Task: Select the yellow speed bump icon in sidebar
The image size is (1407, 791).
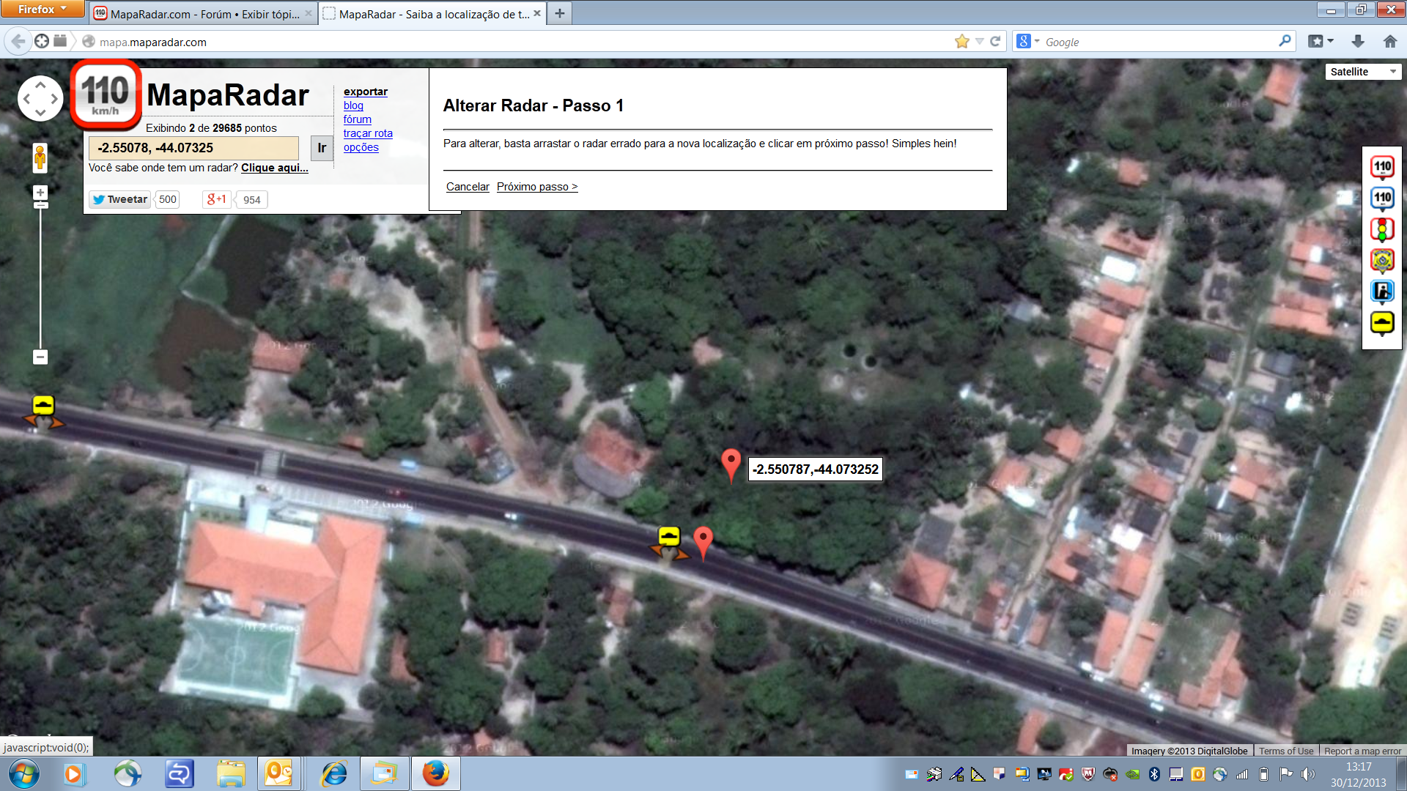Action: (1382, 323)
